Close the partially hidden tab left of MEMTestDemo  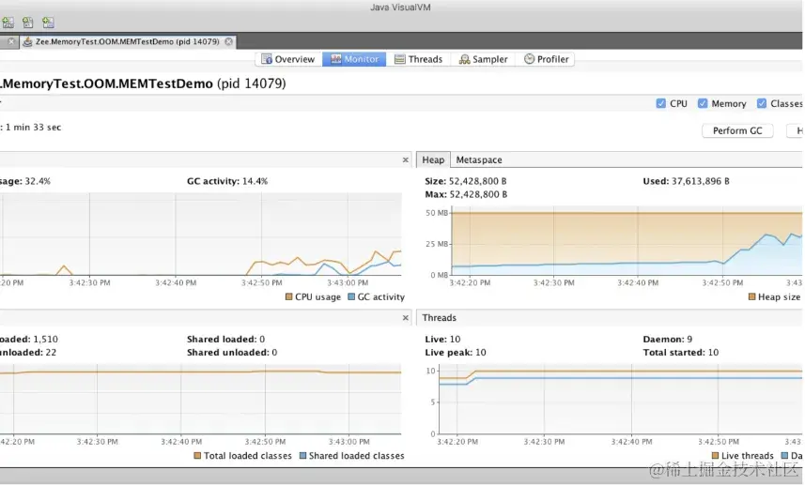11,41
